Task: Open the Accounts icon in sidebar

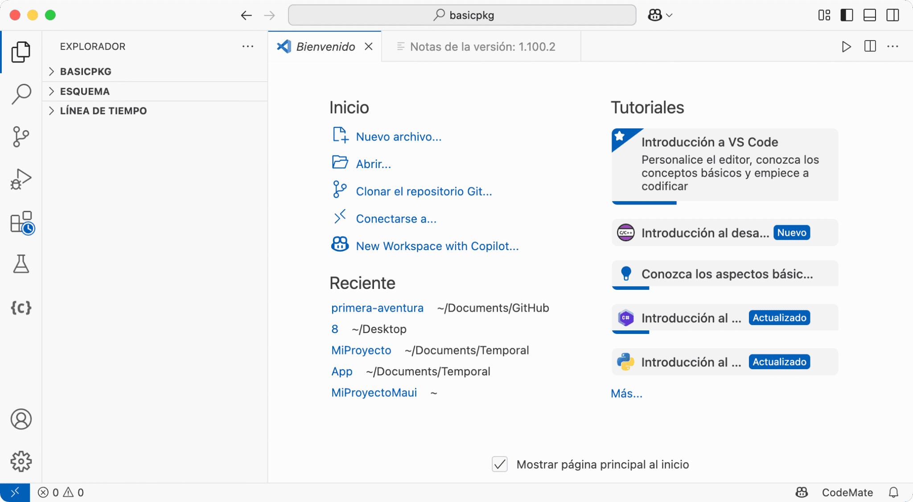Action: coord(21,419)
